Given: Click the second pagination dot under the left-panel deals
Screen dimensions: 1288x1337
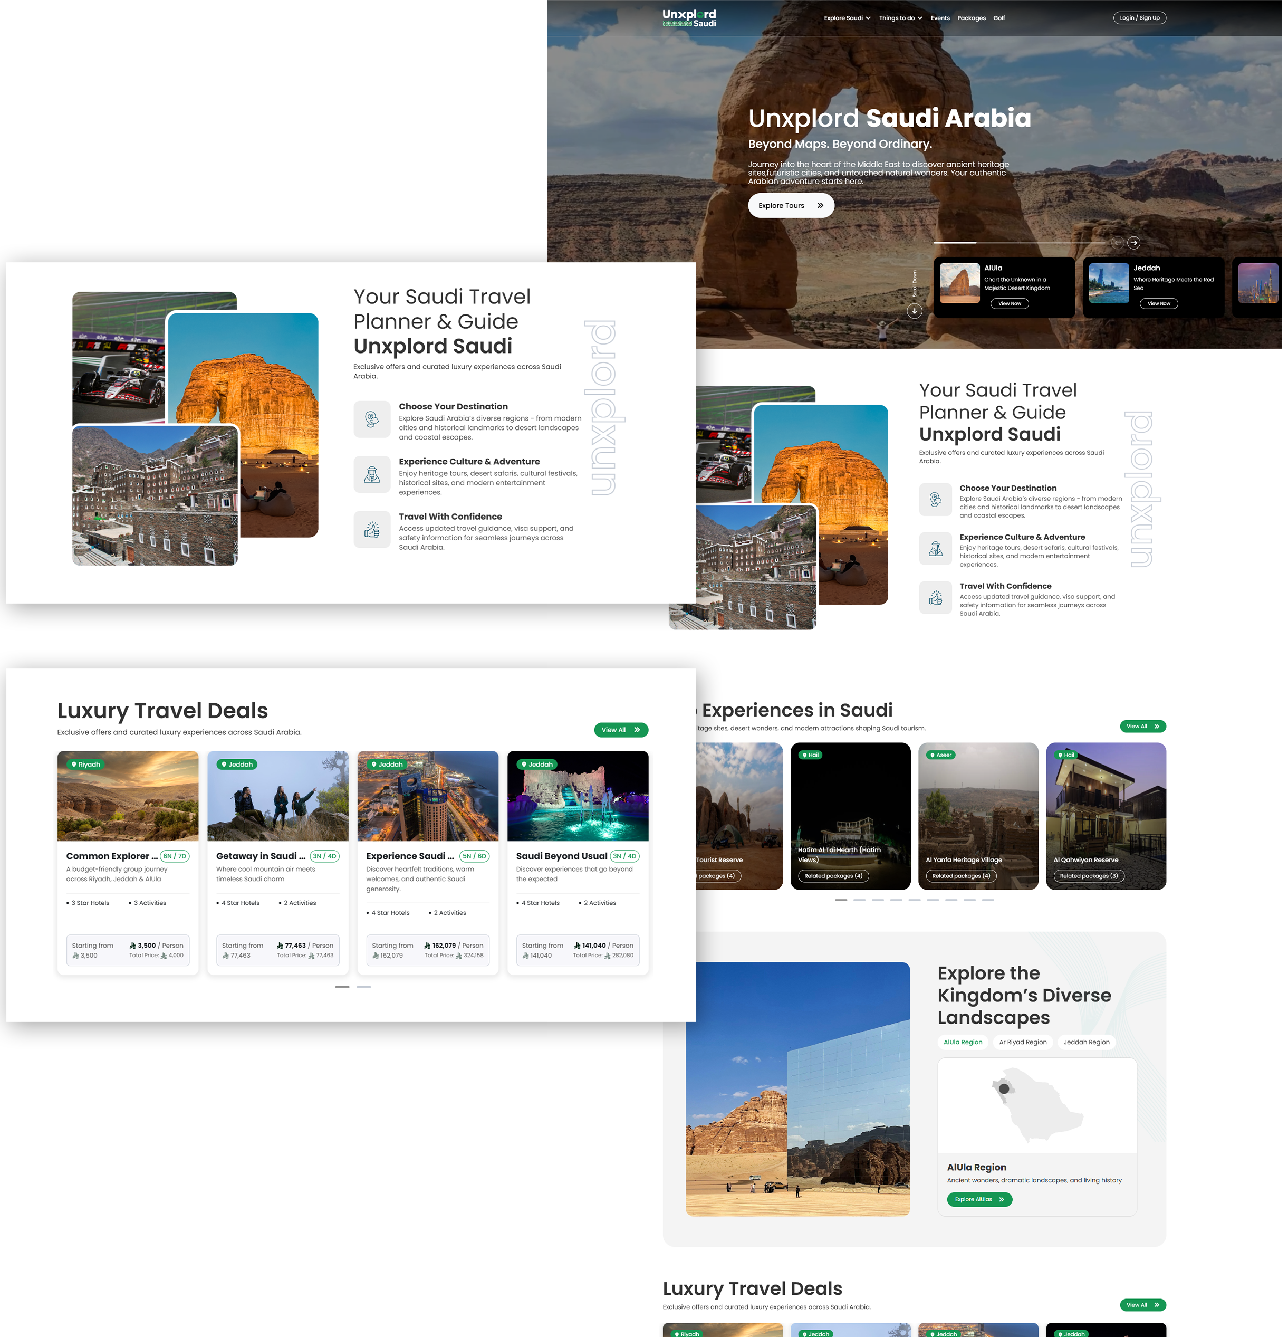Looking at the screenshot, I should click(x=363, y=987).
